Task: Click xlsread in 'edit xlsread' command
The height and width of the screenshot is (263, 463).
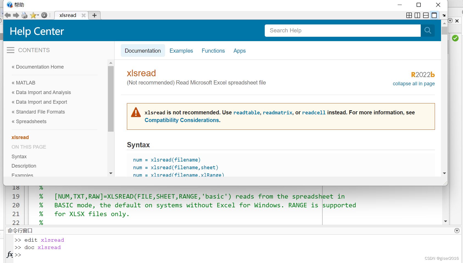Action: [52, 240]
